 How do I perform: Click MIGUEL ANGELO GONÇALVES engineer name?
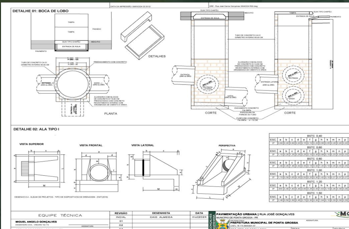(36, 222)
